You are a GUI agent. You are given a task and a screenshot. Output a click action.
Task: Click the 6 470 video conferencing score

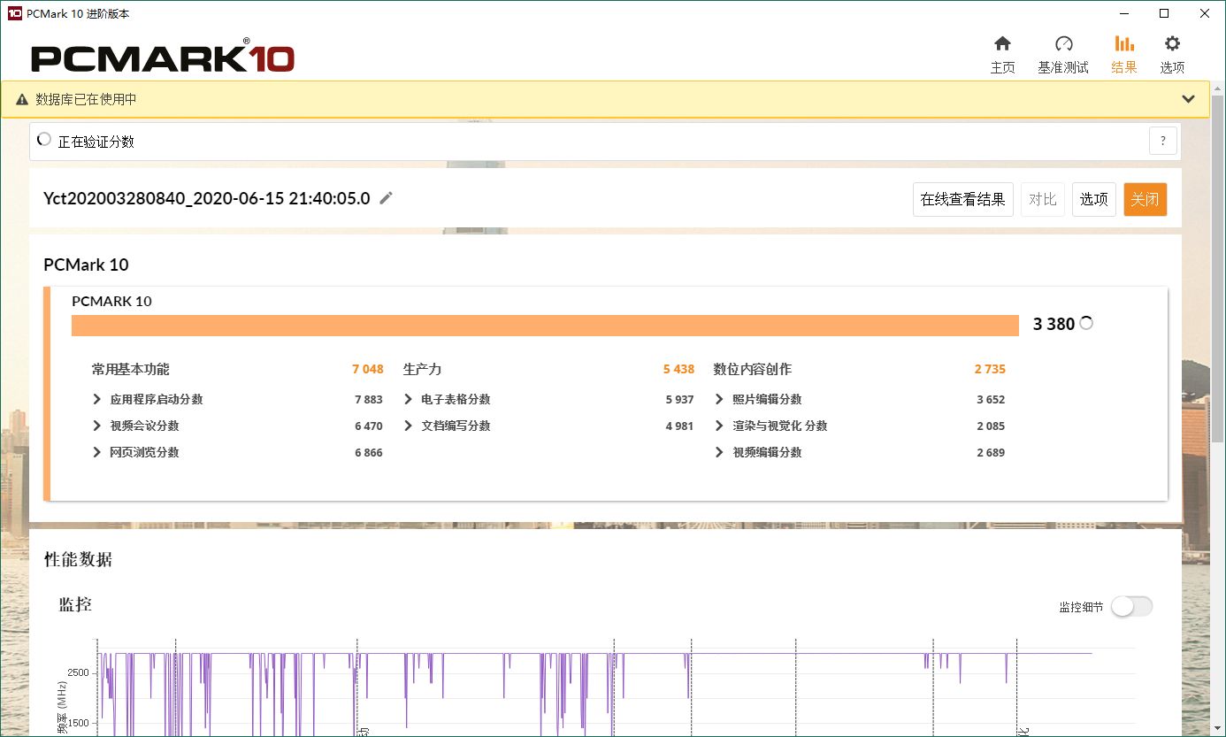tap(369, 426)
